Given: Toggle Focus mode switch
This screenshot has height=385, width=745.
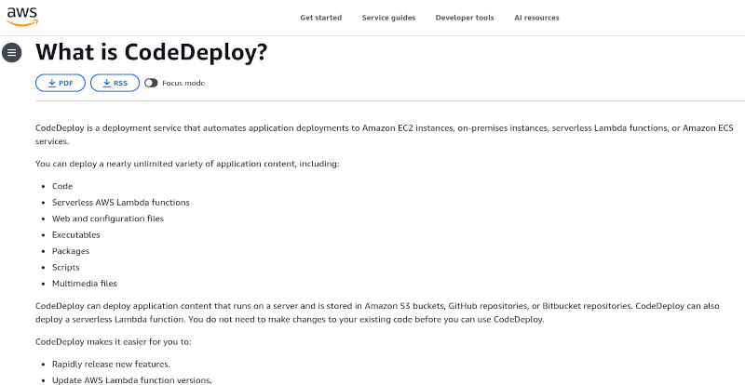Looking at the screenshot, I should tap(151, 83).
